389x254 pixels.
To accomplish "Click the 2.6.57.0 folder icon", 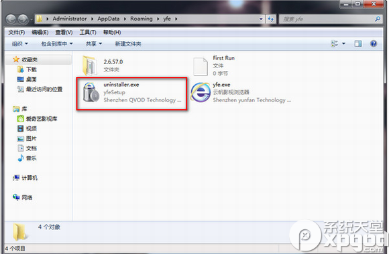I will [x=90, y=66].
